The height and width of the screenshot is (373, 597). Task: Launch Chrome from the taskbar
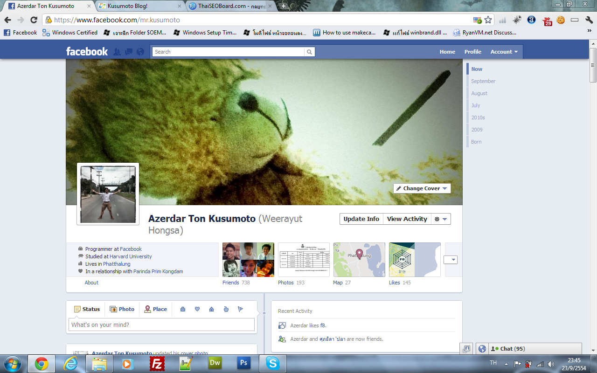click(42, 364)
